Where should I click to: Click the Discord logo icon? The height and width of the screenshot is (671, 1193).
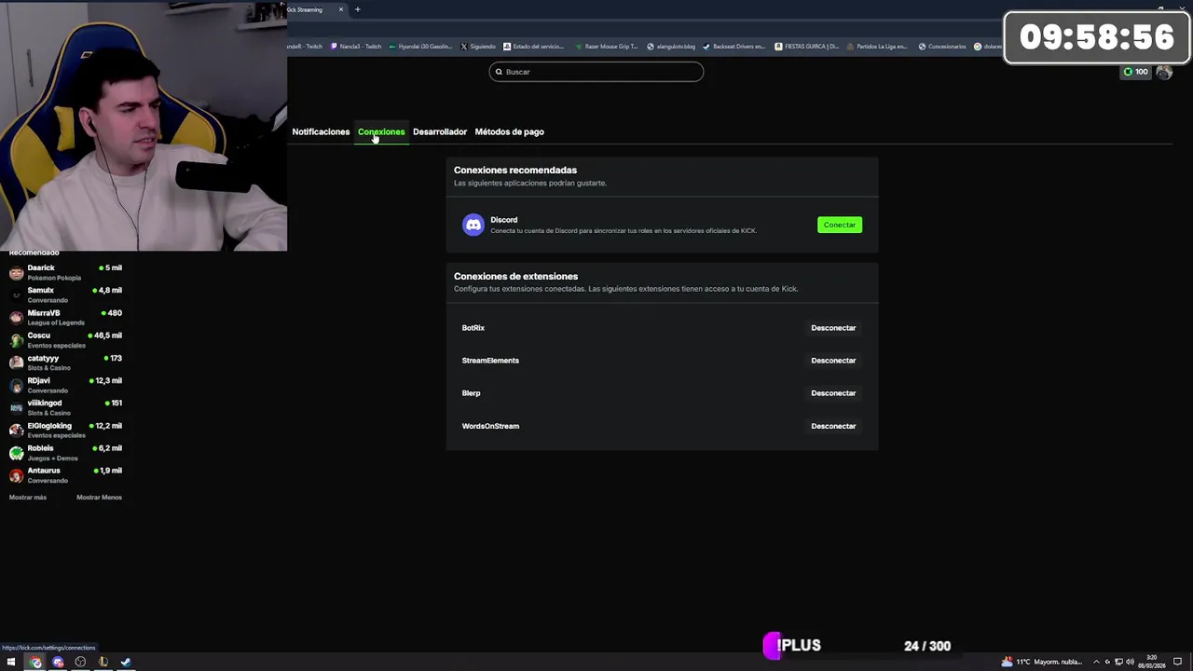[x=473, y=225]
